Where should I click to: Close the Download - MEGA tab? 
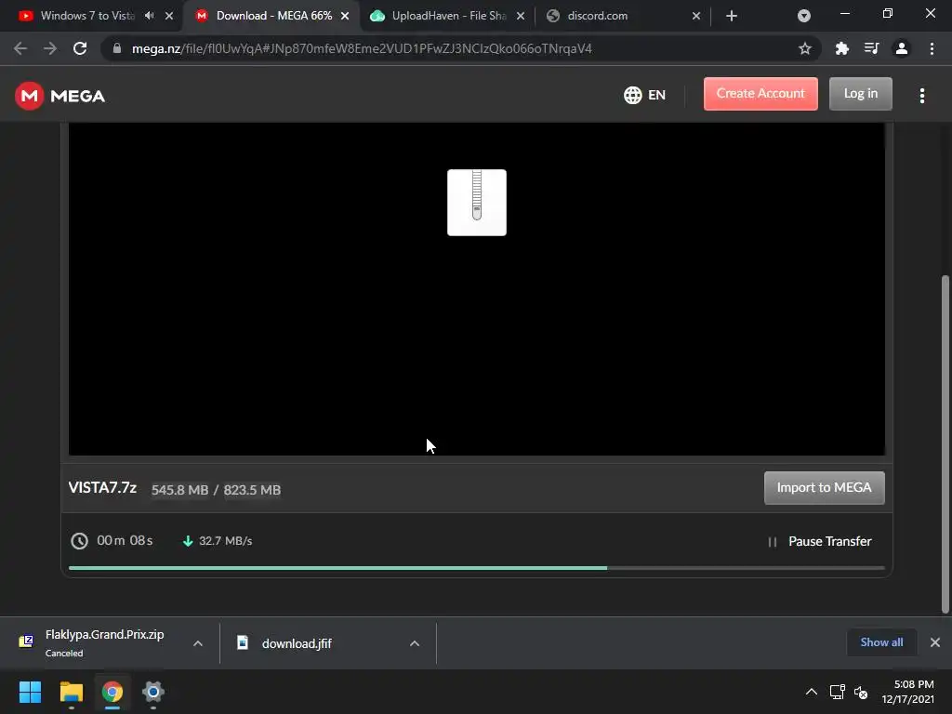pos(345,17)
